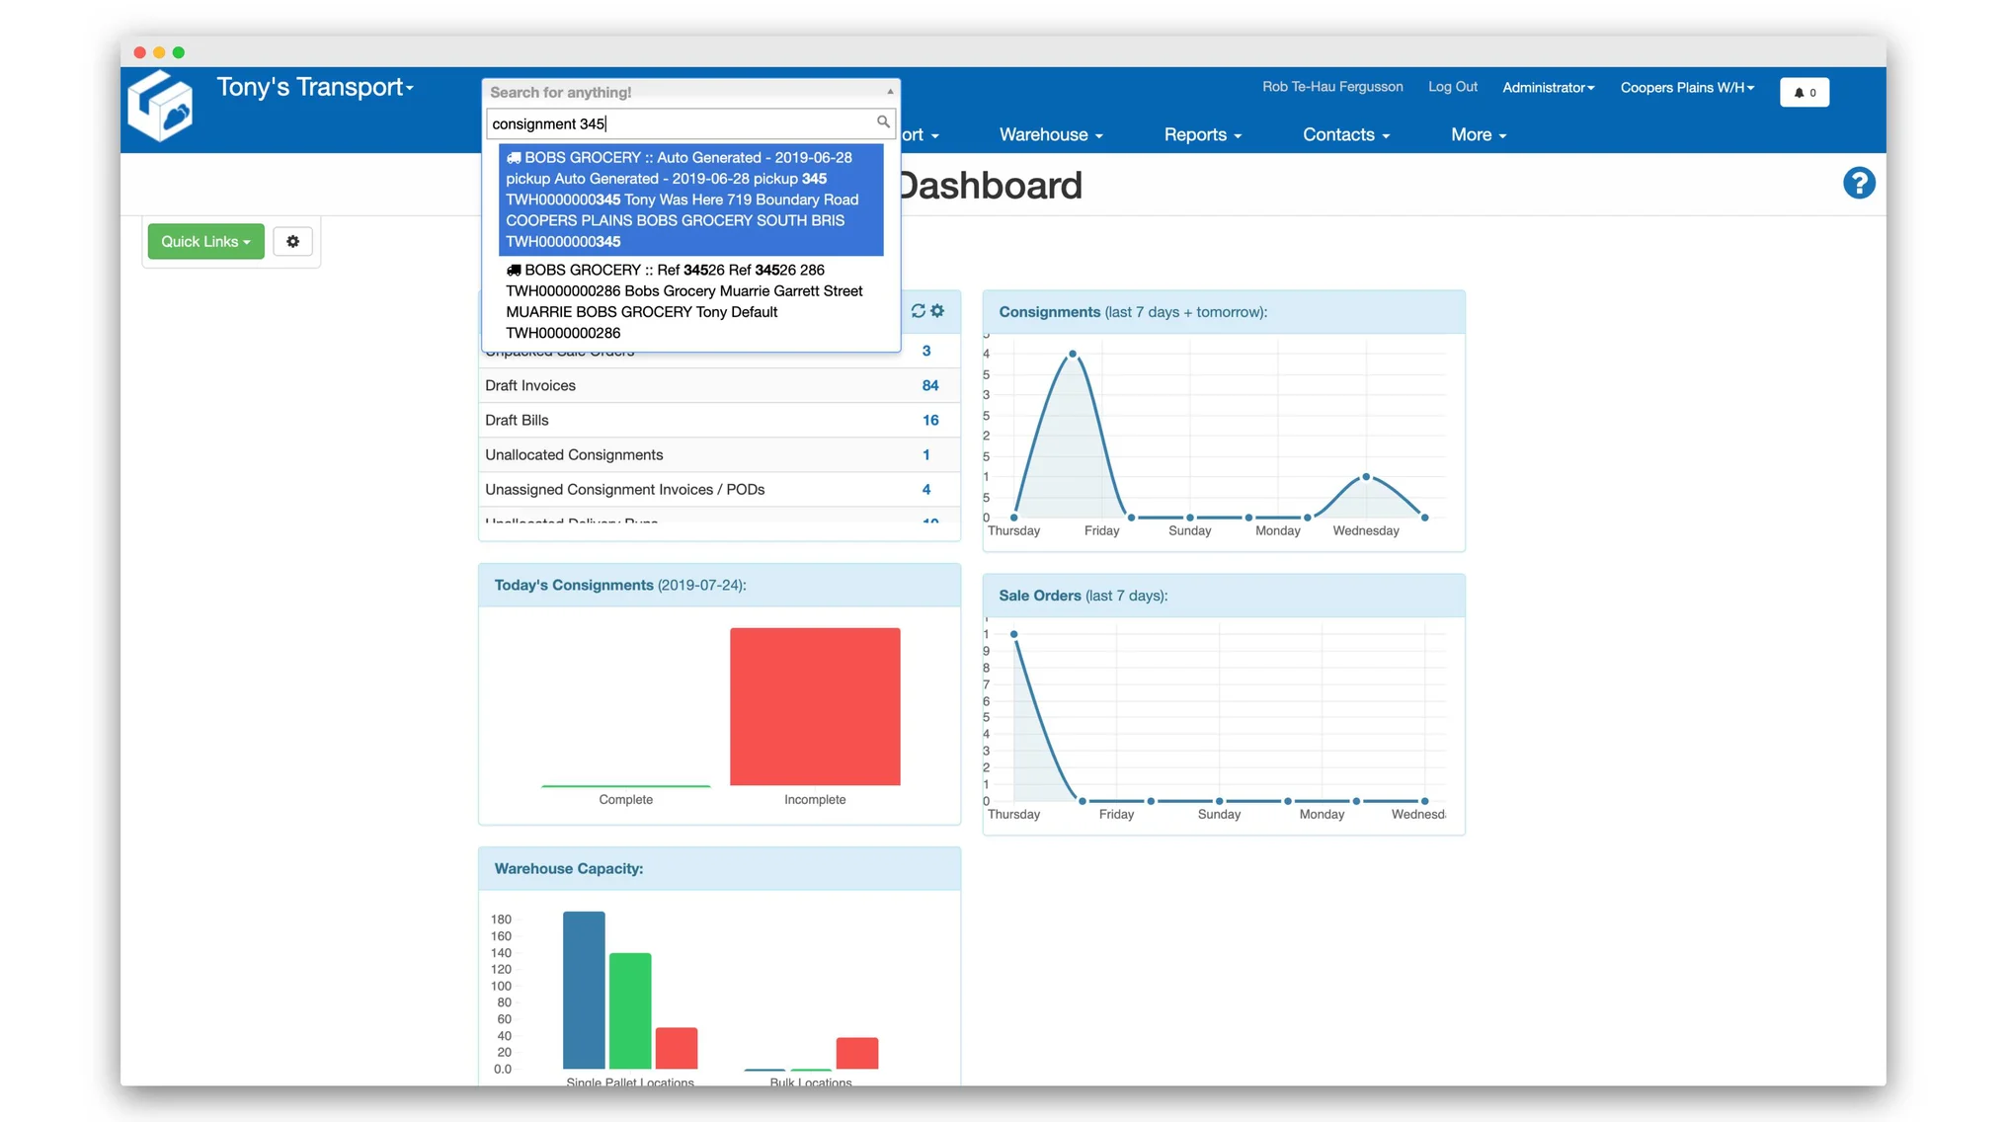
Task: Open the Tony's Transport company dropdown
Action: click(x=314, y=88)
